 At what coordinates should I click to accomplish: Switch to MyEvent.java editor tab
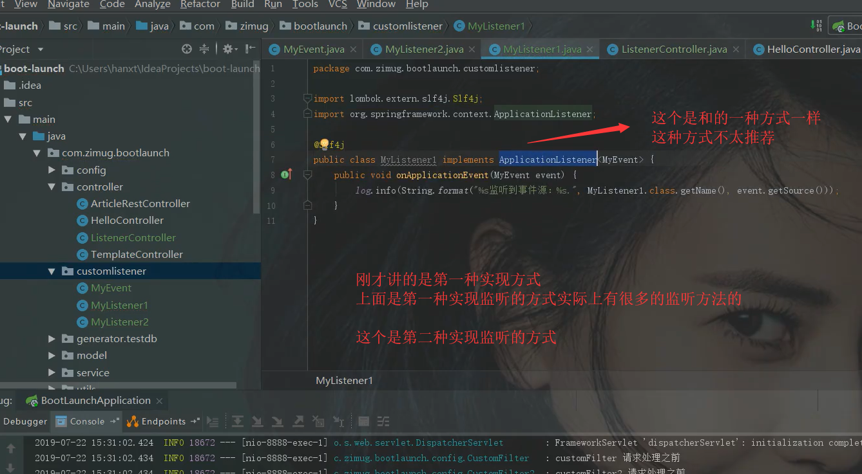click(x=313, y=50)
